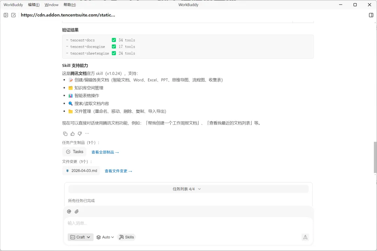Dislike the response with thumbs-down icon
The width and height of the screenshot is (377, 251).
[x=80, y=134]
